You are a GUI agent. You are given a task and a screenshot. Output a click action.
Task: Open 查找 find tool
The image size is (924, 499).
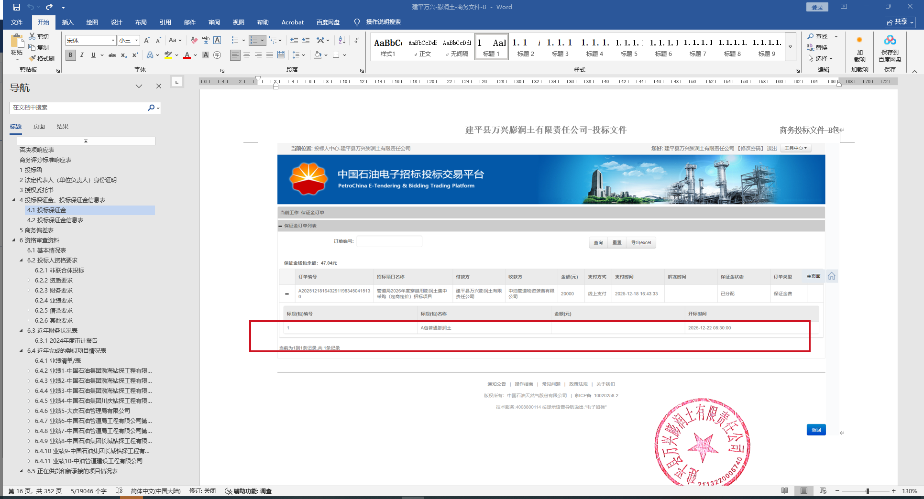817,36
